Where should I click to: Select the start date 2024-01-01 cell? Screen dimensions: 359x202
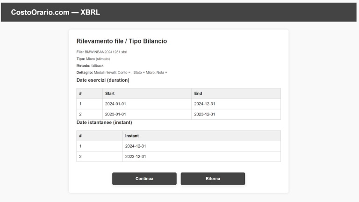115,104
